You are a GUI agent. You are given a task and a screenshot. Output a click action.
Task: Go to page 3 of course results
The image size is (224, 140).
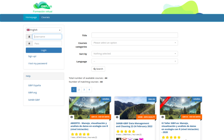point(84,90)
